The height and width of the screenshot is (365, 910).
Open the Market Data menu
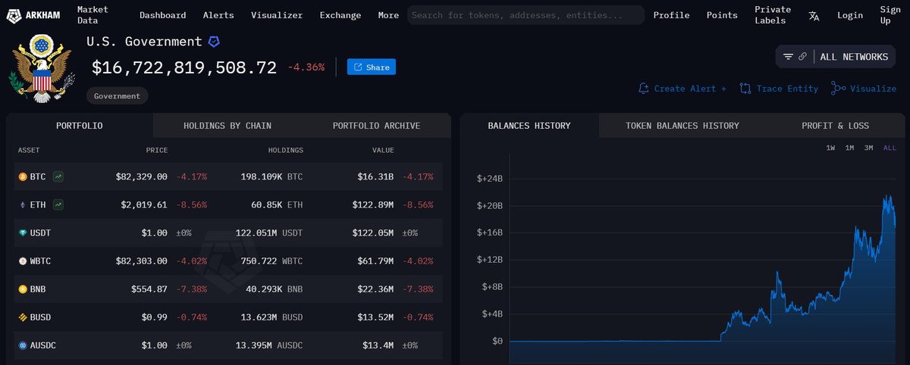[x=93, y=15]
